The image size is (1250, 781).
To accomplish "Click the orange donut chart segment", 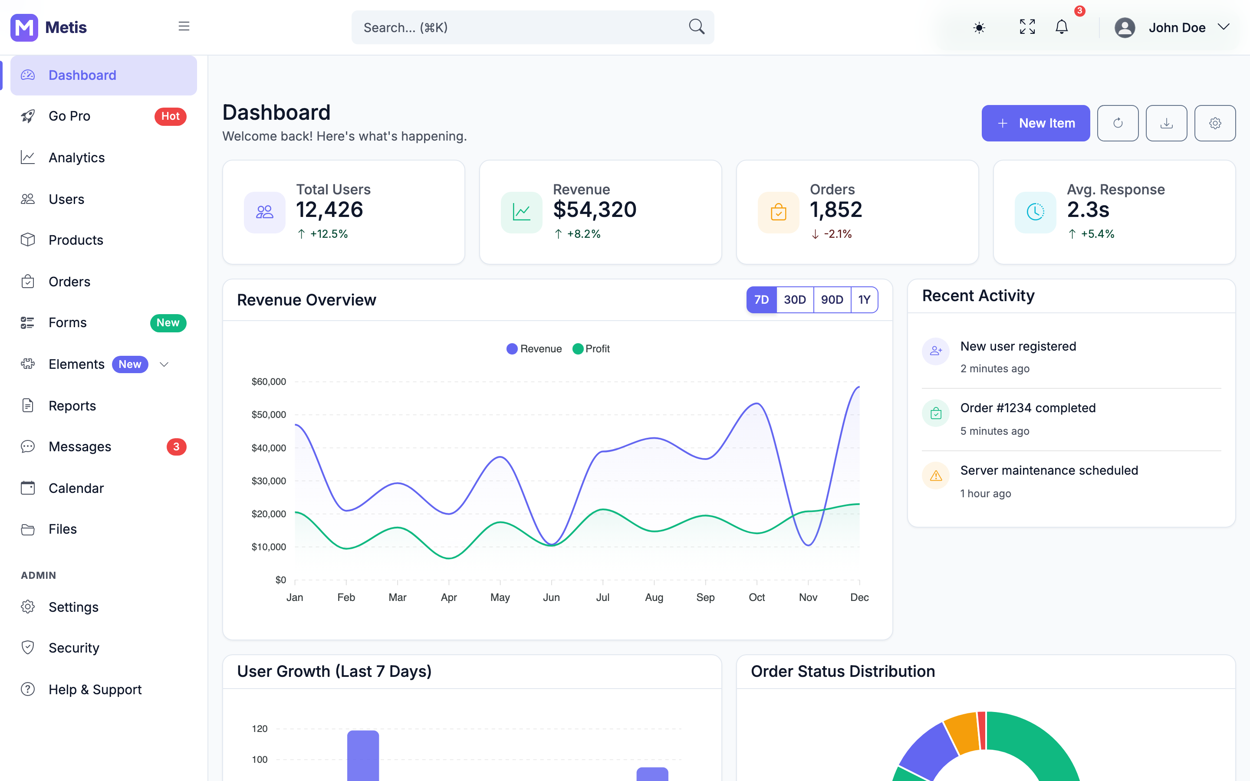I will click(x=964, y=732).
